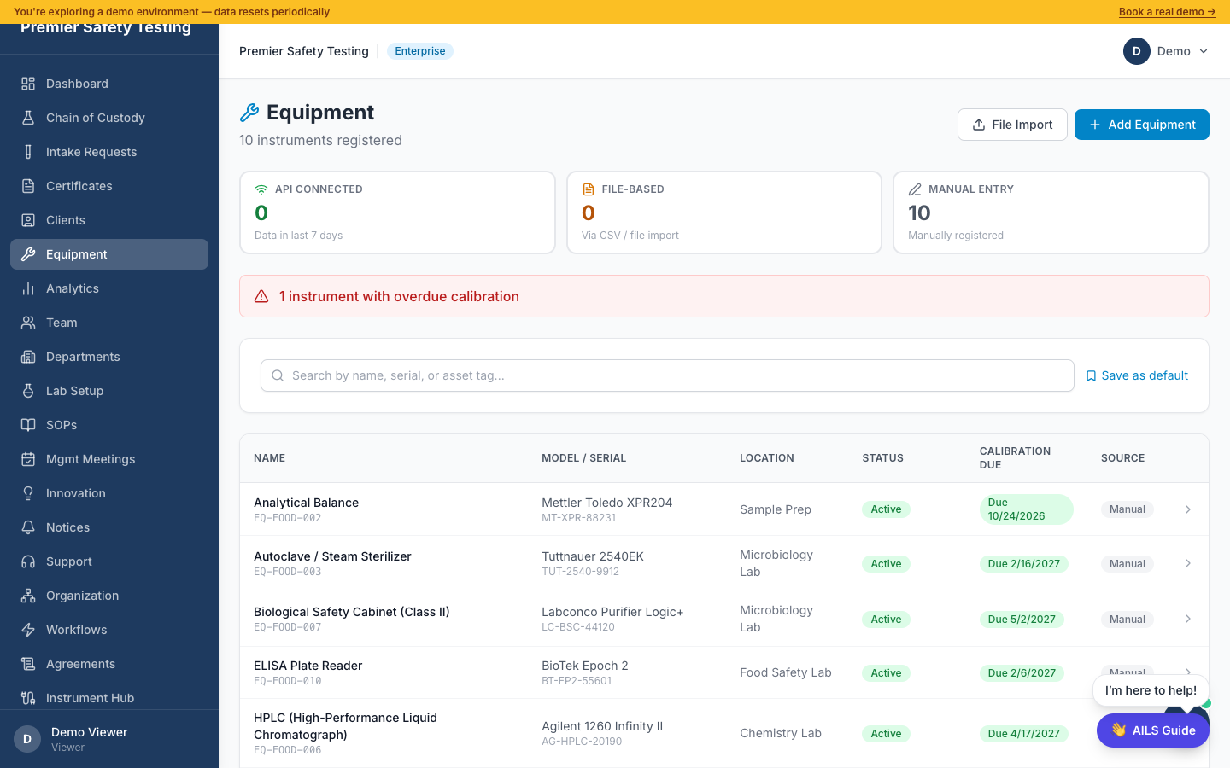Image resolution: width=1230 pixels, height=768 pixels.
Task: Click the Team people icon
Action: (x=28, y=323)
